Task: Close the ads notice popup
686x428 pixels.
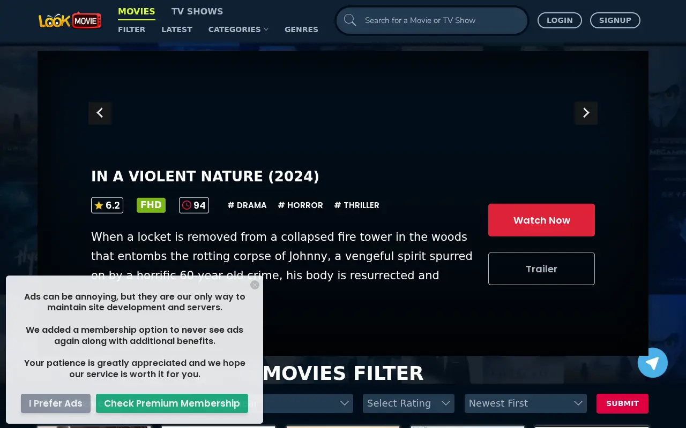Action: point(255,285)
